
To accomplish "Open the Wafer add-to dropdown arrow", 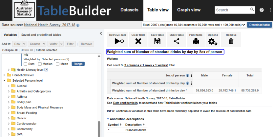I will (x=61, y=44).
